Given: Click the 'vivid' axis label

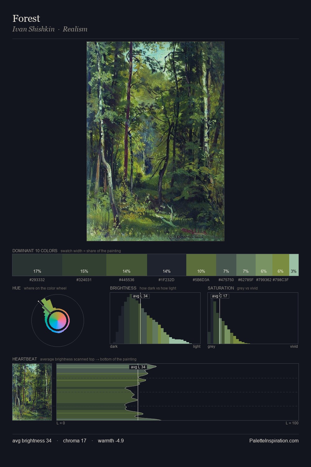Looking at the screenshot, I should (294, 347).
